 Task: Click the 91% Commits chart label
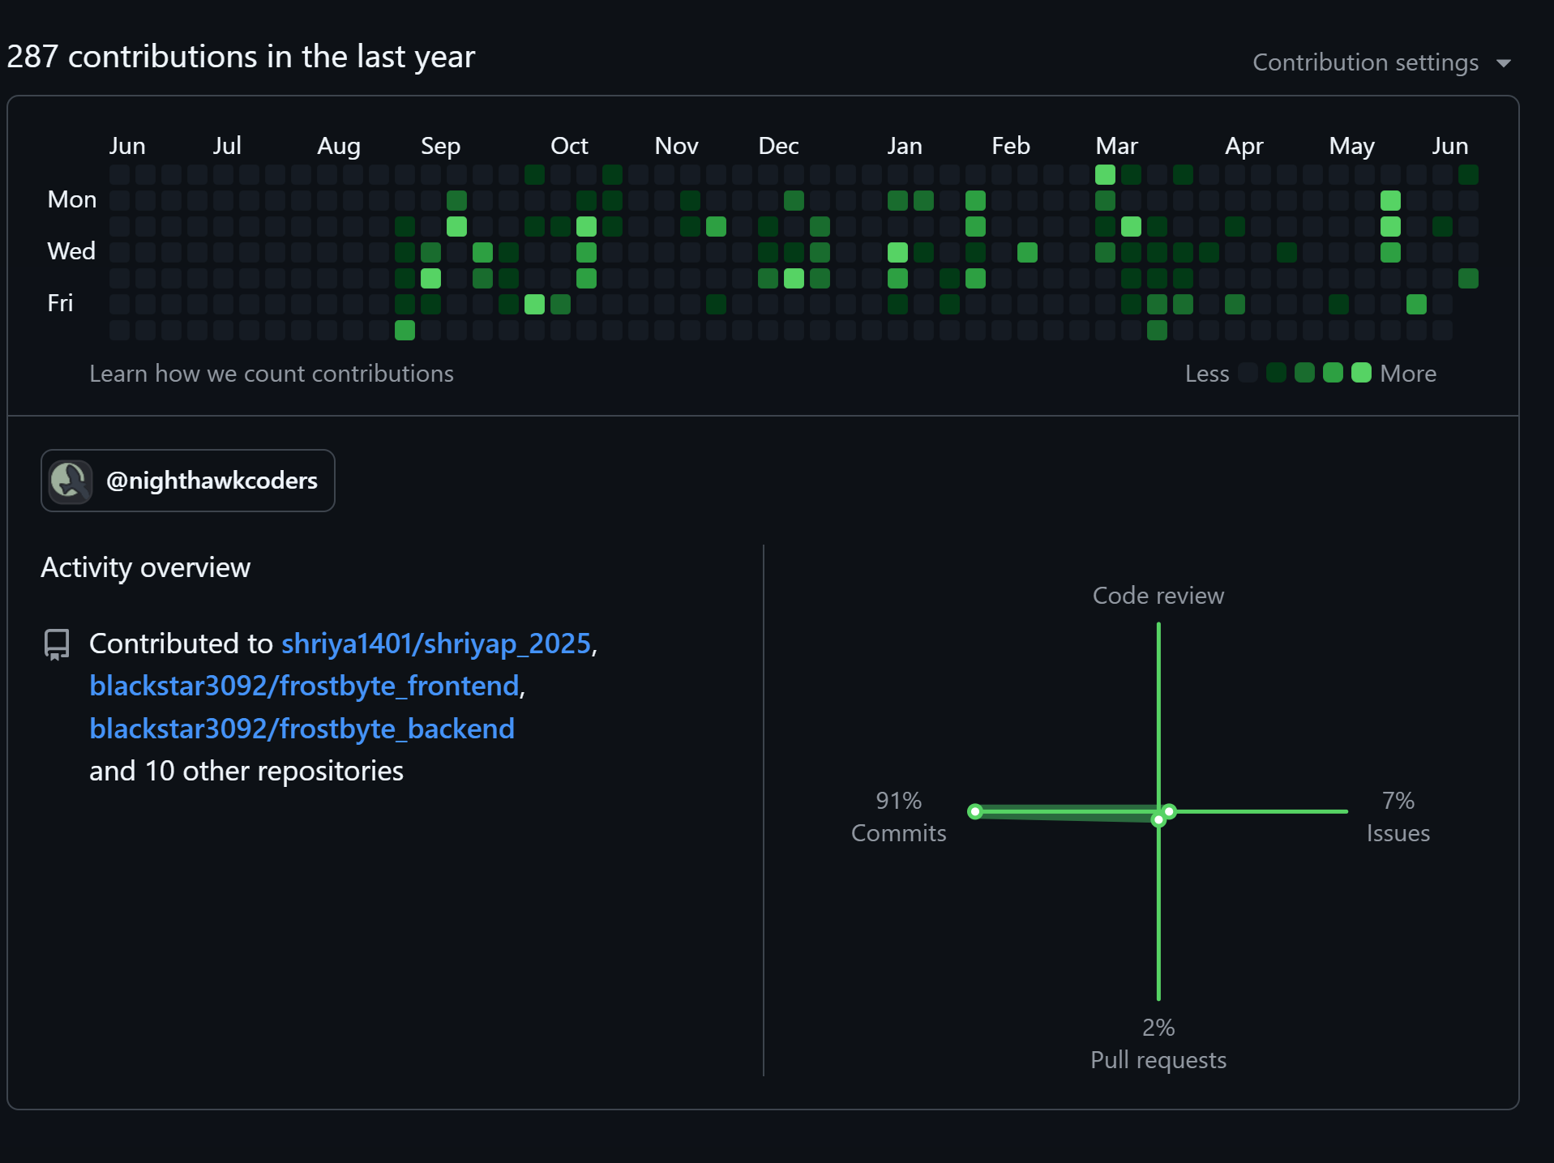click(898, 817)
